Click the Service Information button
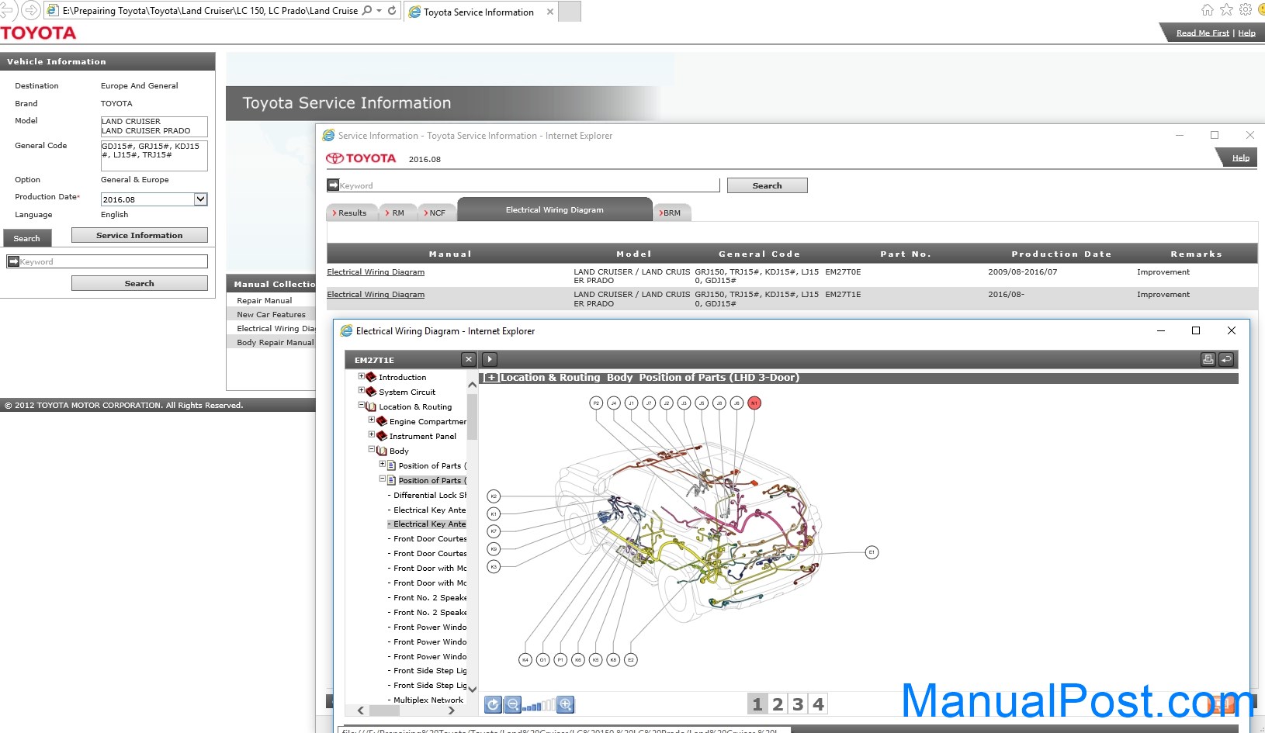Screen dimensions: 1265x733 pyautogui.click(x=140, y=235)
